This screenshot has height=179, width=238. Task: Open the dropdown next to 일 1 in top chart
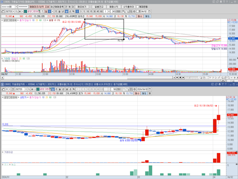click(x=53, y=11)
